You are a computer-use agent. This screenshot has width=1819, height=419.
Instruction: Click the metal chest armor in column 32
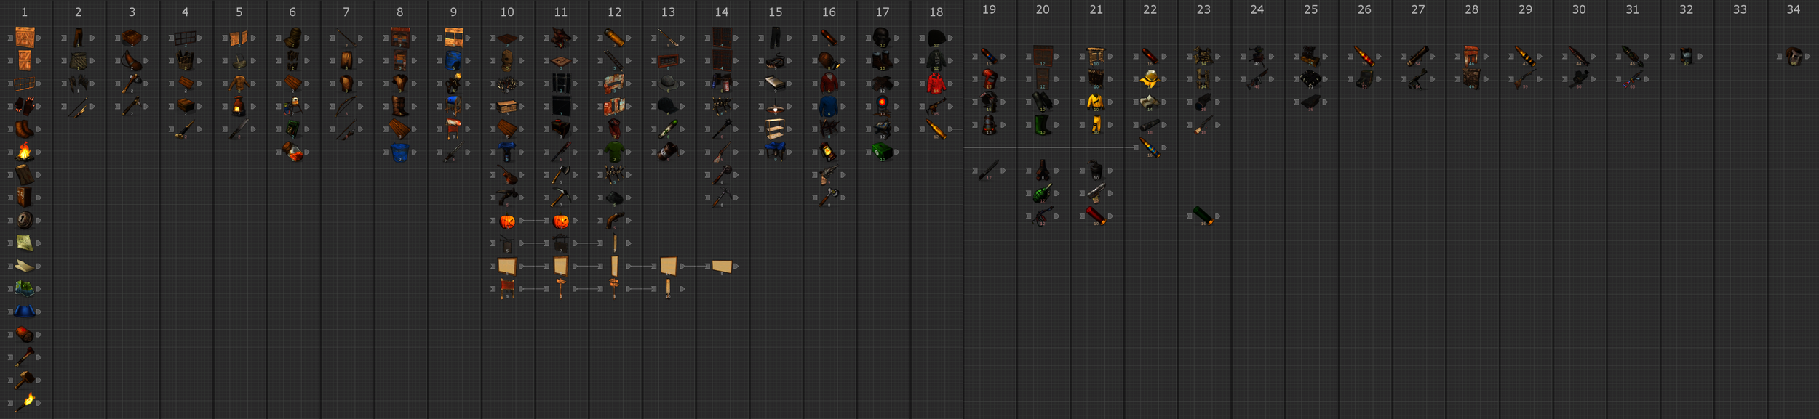[1686, 56]
